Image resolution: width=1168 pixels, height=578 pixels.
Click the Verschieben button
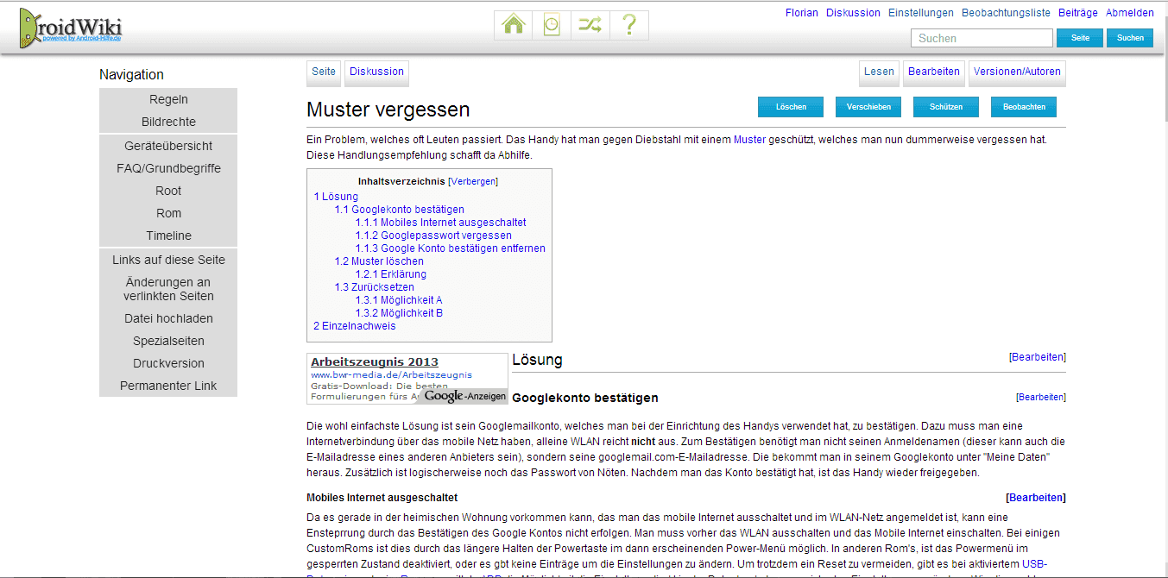pyautogui.click(x=868, y=107)
